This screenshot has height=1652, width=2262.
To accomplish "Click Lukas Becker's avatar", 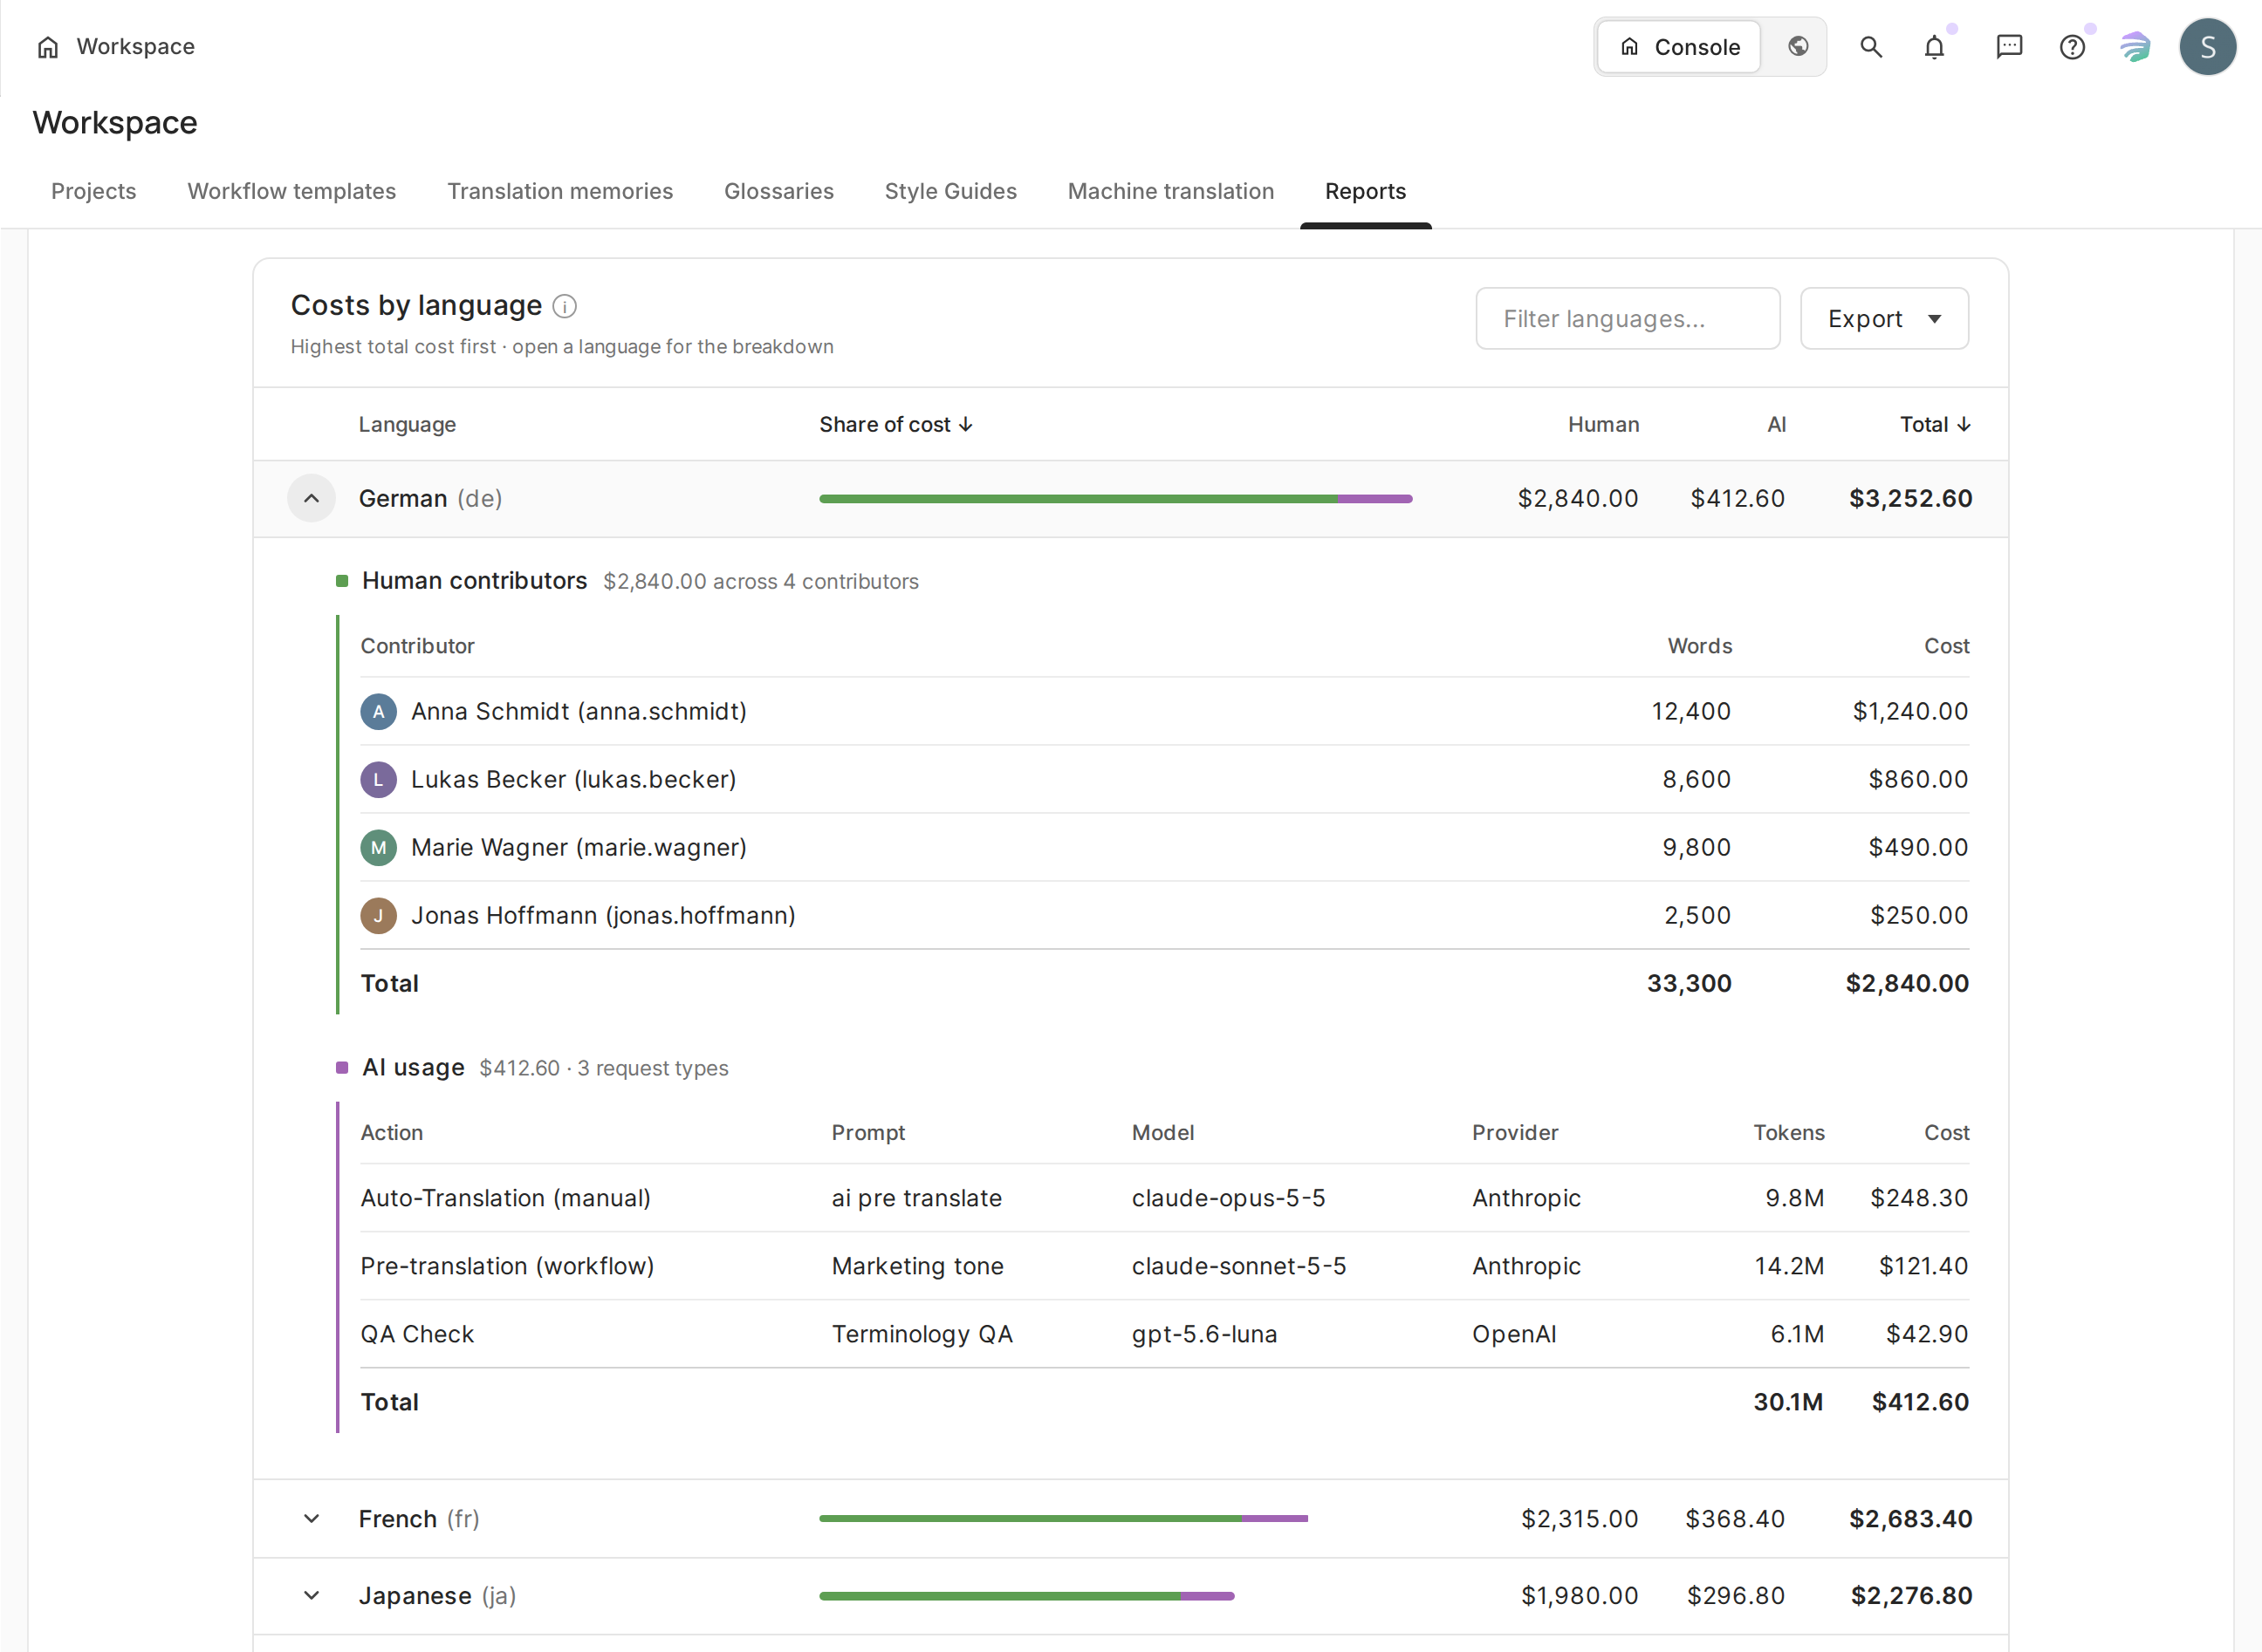I will (378, 779).
